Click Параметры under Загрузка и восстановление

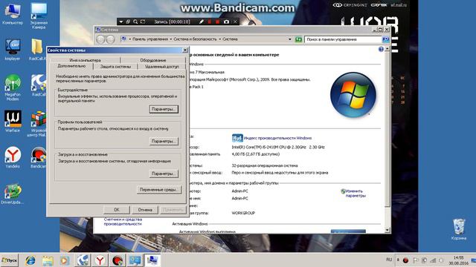[x=164, y=174]
